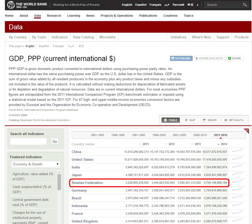The height and width of the screenshot is (224, 252).
Task: Select 1991-1995 year range
Action: pyautogui.click(x=138, y=135)
